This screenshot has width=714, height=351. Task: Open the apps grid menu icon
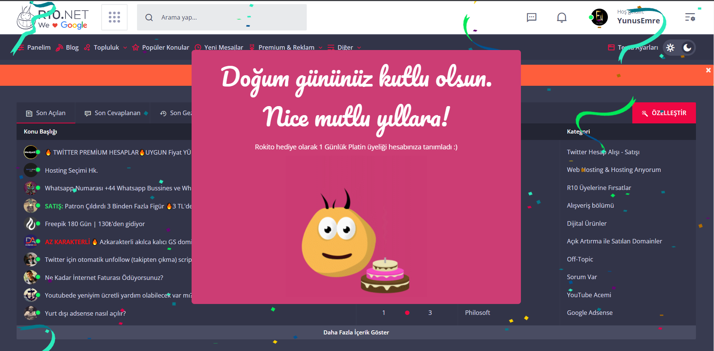tap(114, 17)
